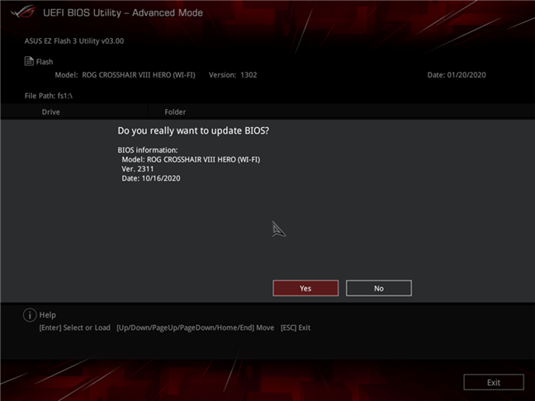The height and width of the screenshot is (401, 535).
Task: Click the "BIOS information:" label
Action: click(148, 150)
